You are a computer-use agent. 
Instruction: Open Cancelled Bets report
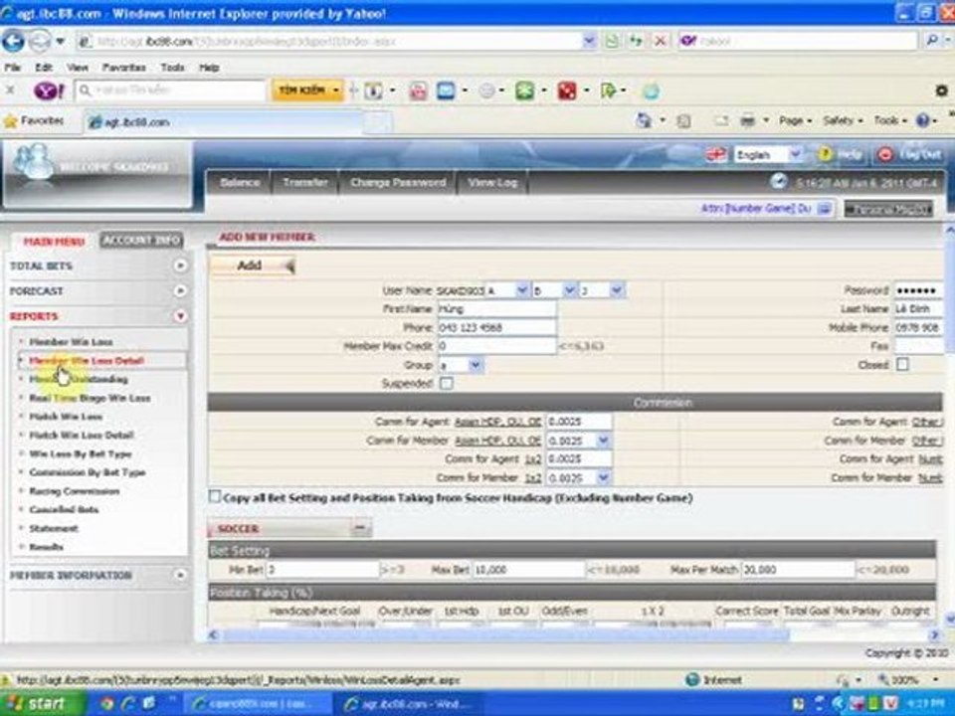pyautogui.click(x=64, y=509)
